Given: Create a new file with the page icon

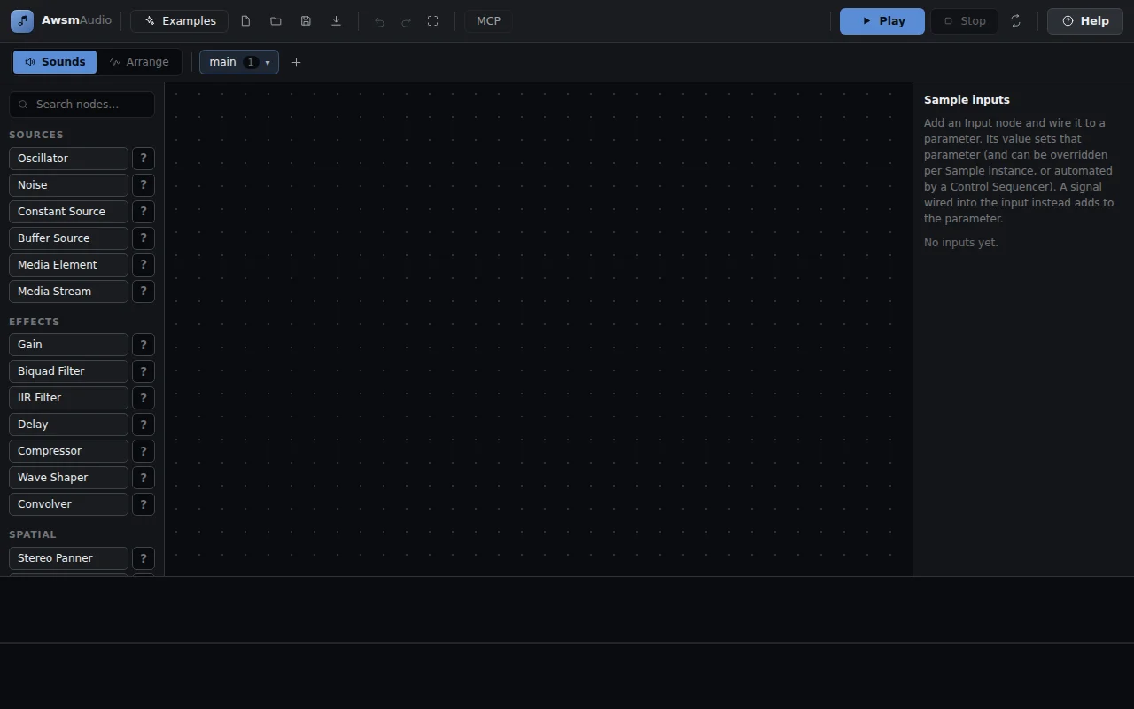Looking at the screenshot, I should [x=245, y=20].
